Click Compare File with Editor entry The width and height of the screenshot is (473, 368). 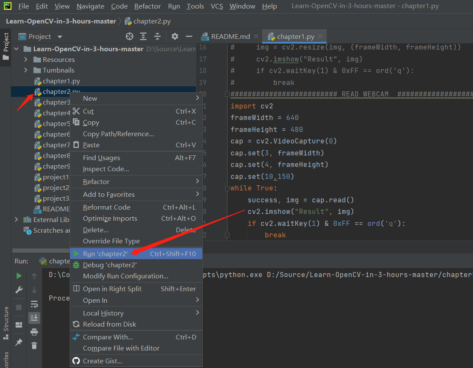(136, 348)
